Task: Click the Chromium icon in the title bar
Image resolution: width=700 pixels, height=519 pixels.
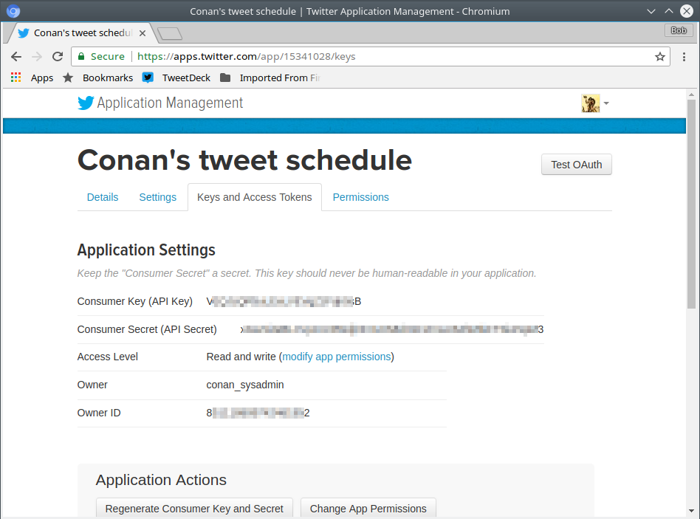Action: pyautogui.click(x=13, y=11)
